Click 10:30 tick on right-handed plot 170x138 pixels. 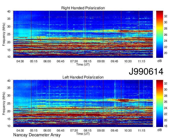[x=128, y=61]
